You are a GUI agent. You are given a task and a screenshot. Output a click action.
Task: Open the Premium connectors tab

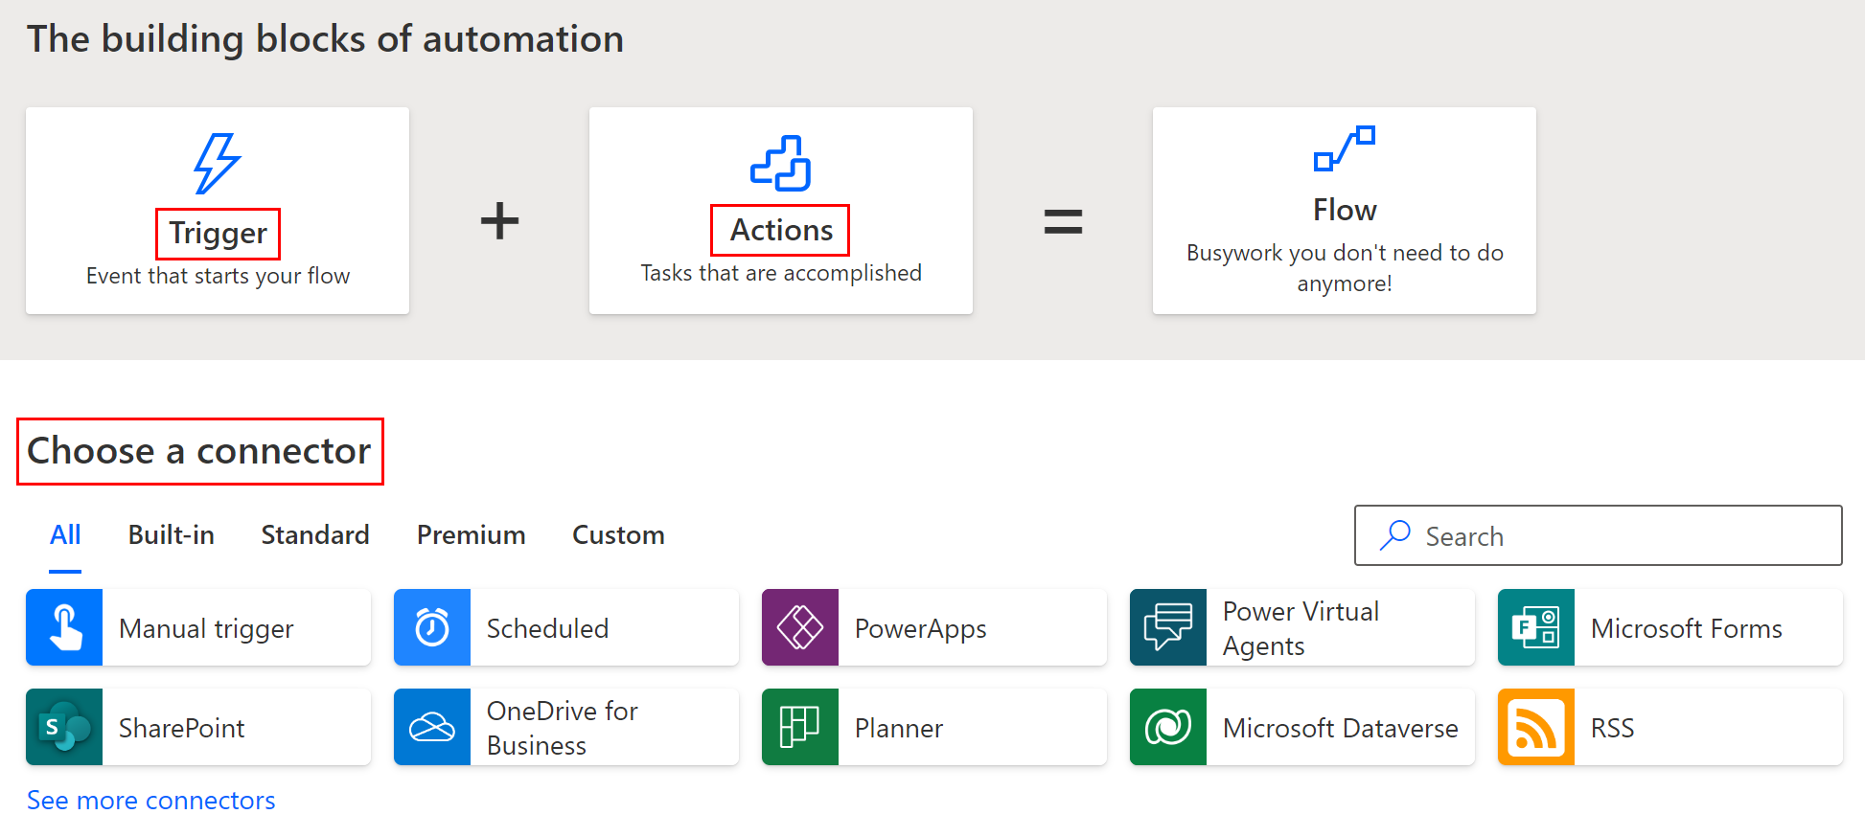pyautogui.click(x=472, y=534)
